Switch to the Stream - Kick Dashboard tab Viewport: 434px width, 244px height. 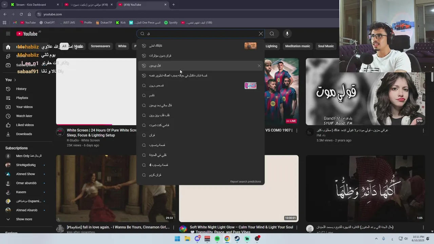coord(35,5)
